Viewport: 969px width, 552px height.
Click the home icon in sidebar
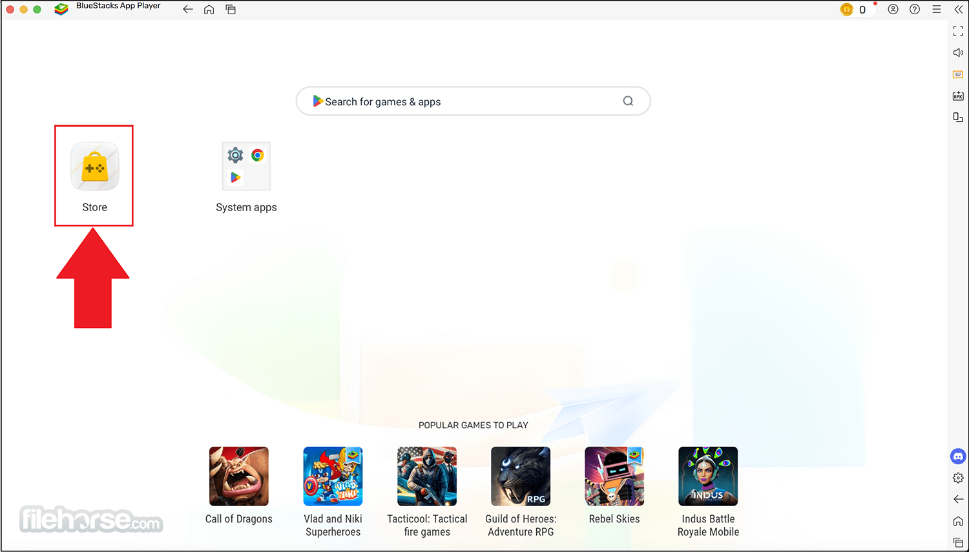coord(958,521)
